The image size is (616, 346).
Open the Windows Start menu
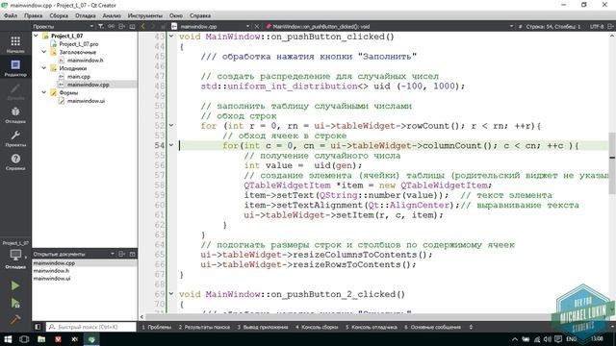tap(8, 339)
